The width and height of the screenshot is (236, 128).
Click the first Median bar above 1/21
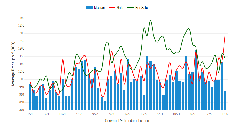(30, 97)
